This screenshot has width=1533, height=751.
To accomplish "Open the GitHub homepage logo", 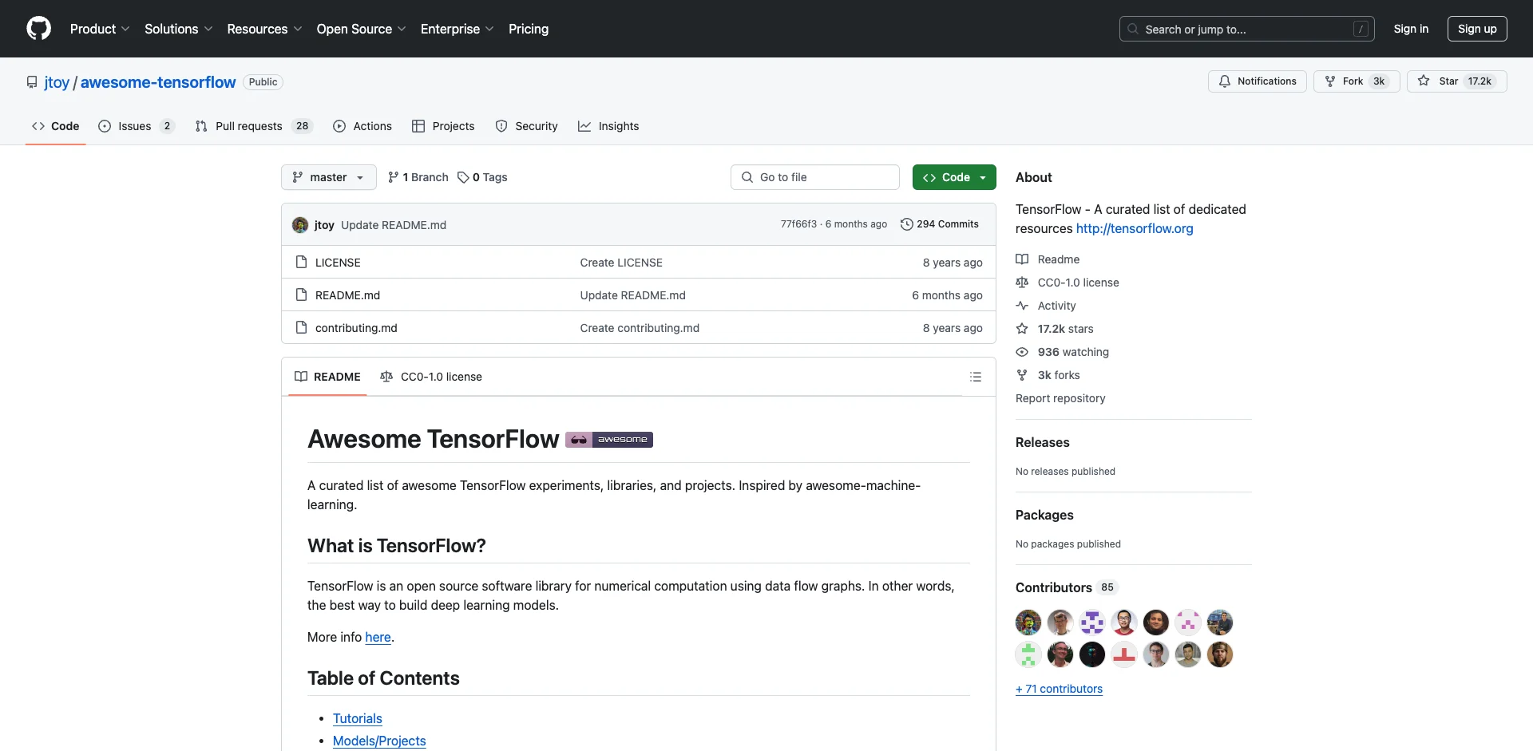I will pos(38,29).
